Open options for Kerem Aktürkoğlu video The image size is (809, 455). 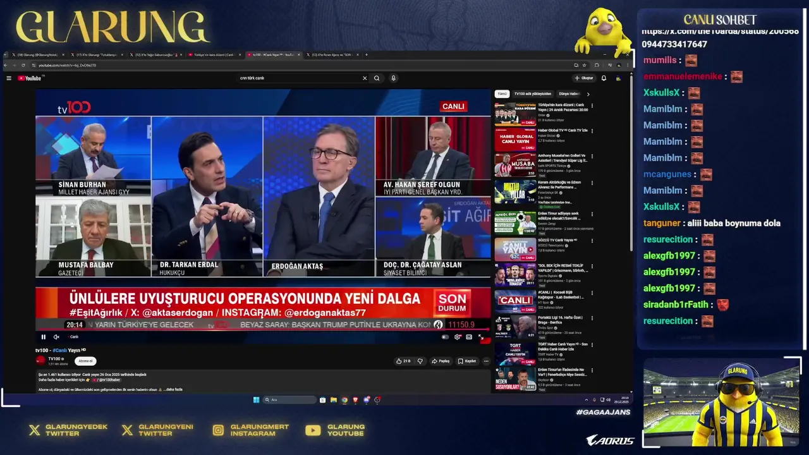pos(592,183)
